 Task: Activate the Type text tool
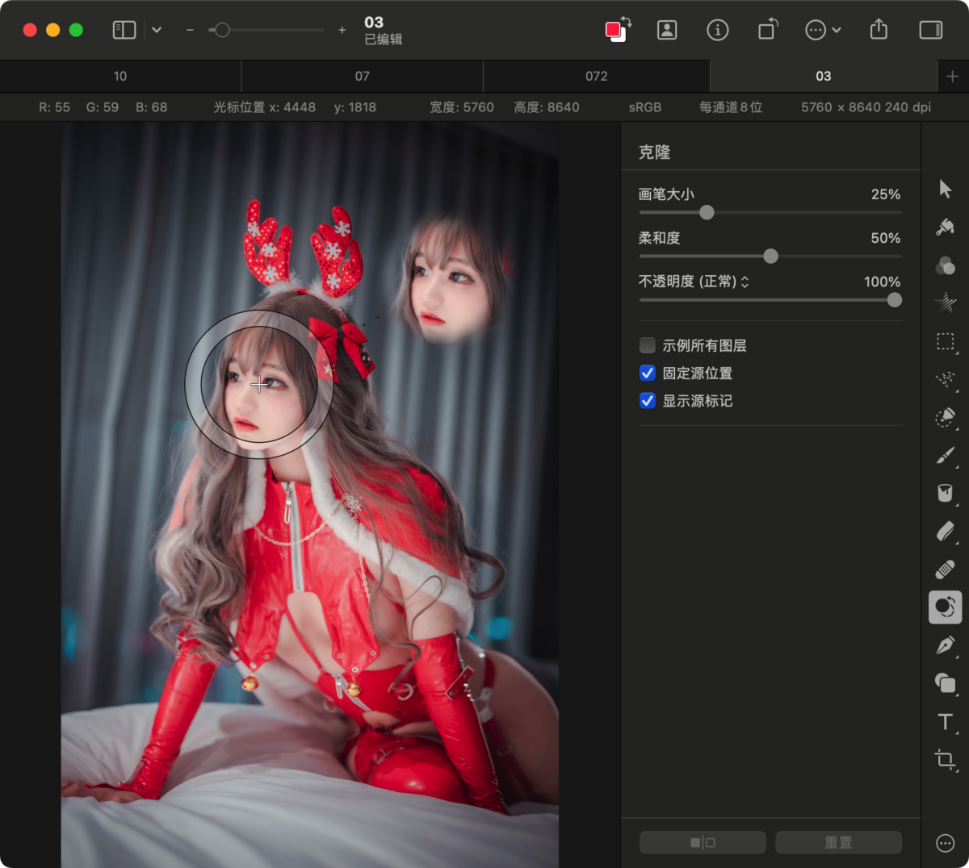[x=945, y=722]
